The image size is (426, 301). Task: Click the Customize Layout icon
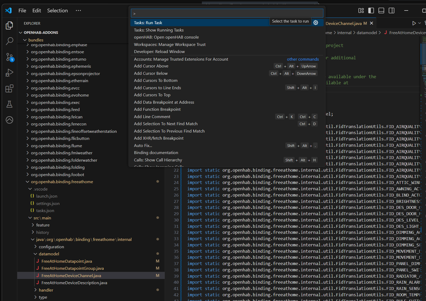coord(361,10)
